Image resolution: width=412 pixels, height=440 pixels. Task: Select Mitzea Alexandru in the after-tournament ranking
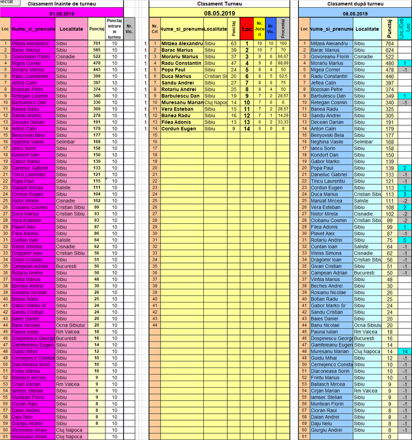331,43
